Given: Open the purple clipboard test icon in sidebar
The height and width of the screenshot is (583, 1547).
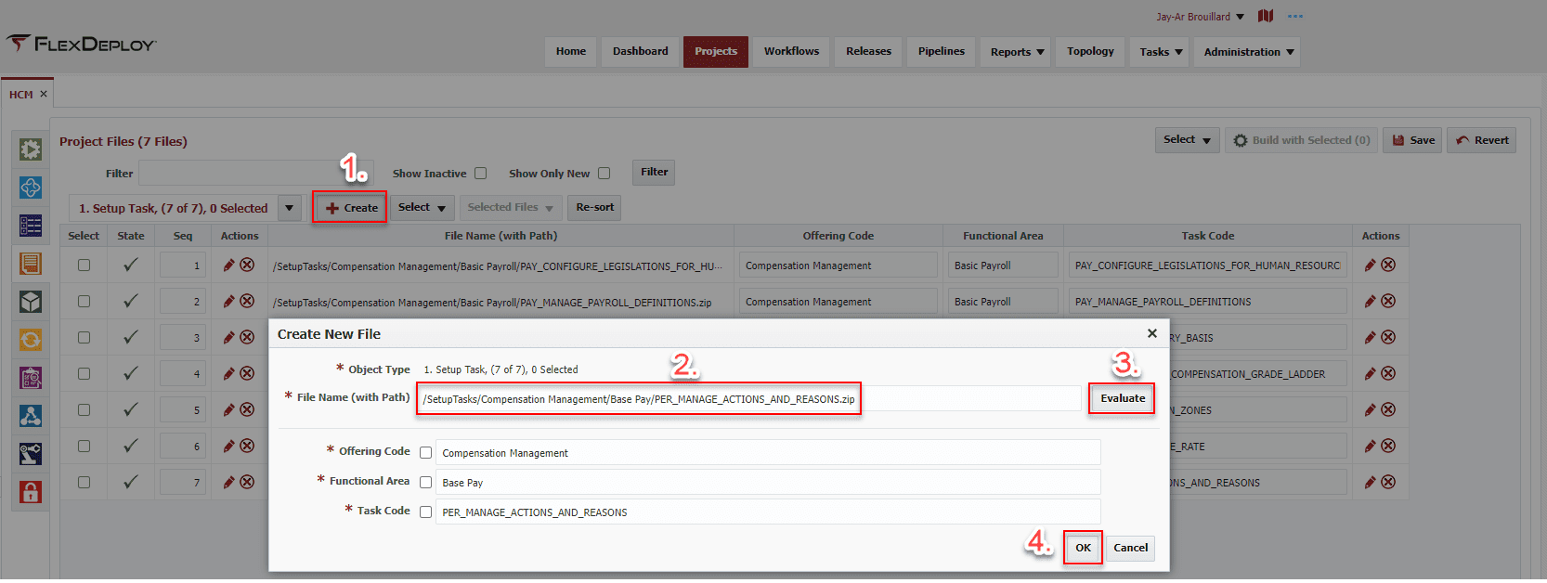Looking at the screenshot, I should pyautogui.click(x=31, y=378).
